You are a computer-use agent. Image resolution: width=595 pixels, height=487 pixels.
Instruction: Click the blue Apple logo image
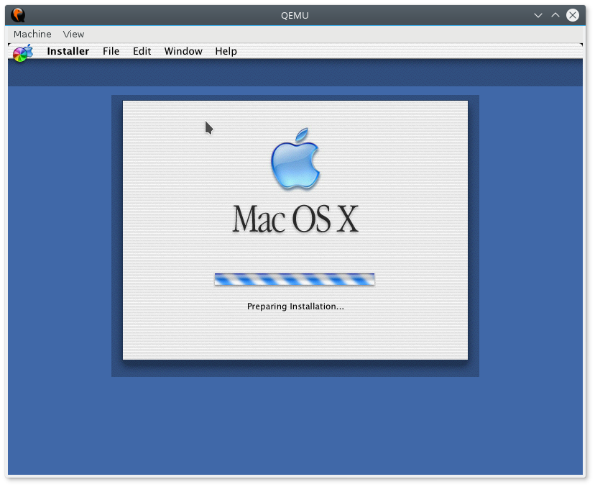click(295, 158)
